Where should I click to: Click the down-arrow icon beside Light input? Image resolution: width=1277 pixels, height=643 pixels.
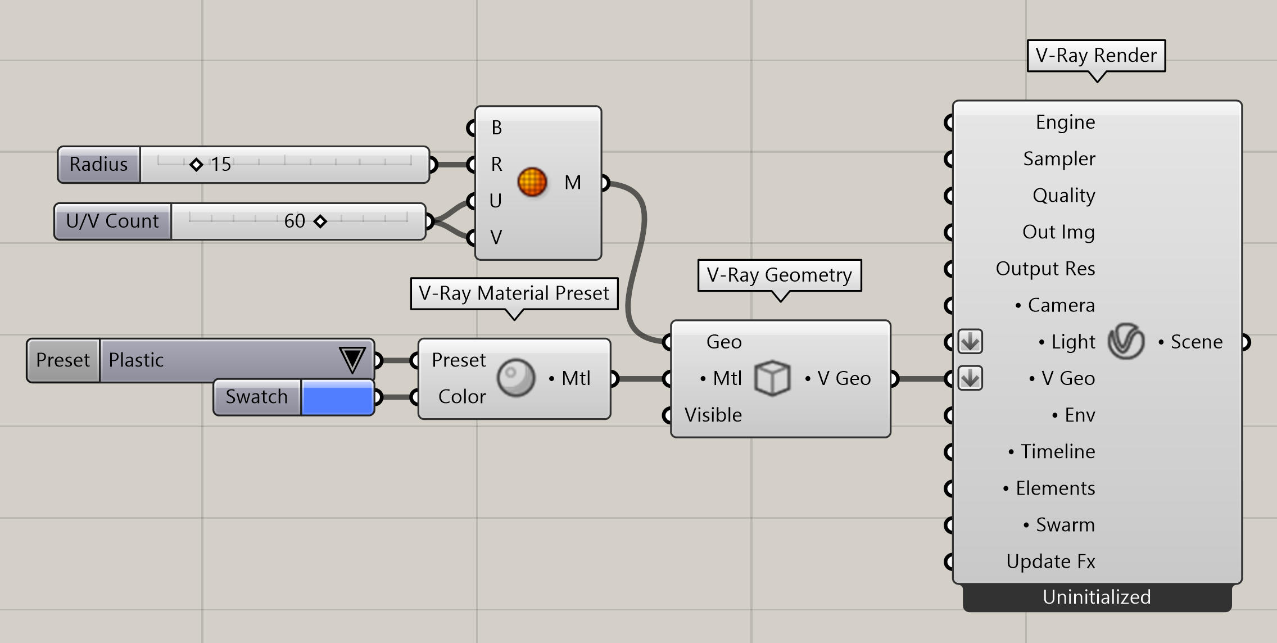pyautogui.click(x=971, y=341)
